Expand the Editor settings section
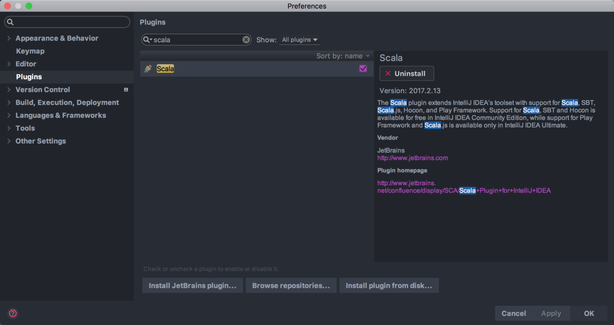Image resolution: width=614 pixels, height=325 pixels. click(9, 64)
